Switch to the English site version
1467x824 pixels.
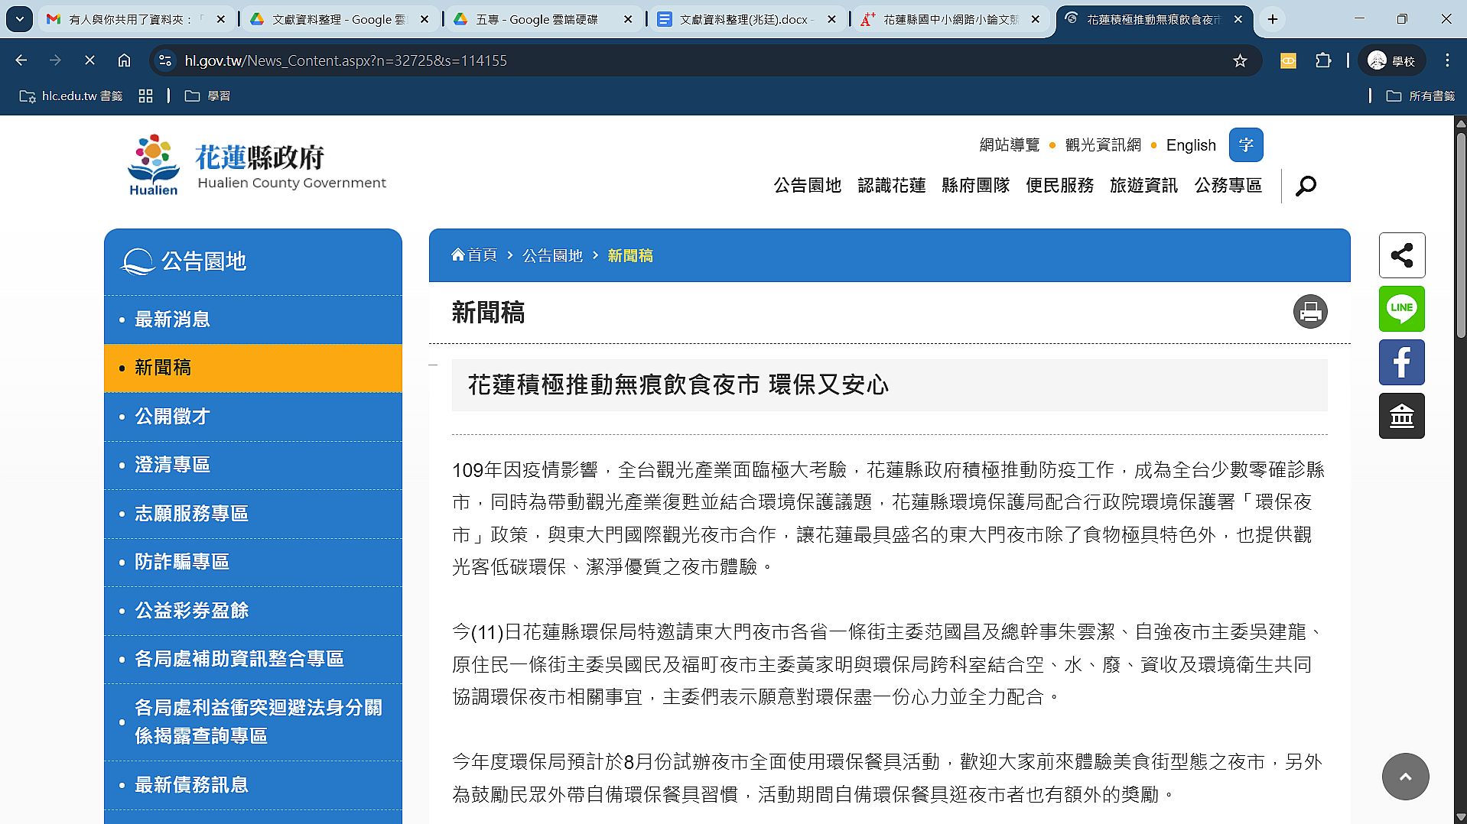tap(1190, 145)
